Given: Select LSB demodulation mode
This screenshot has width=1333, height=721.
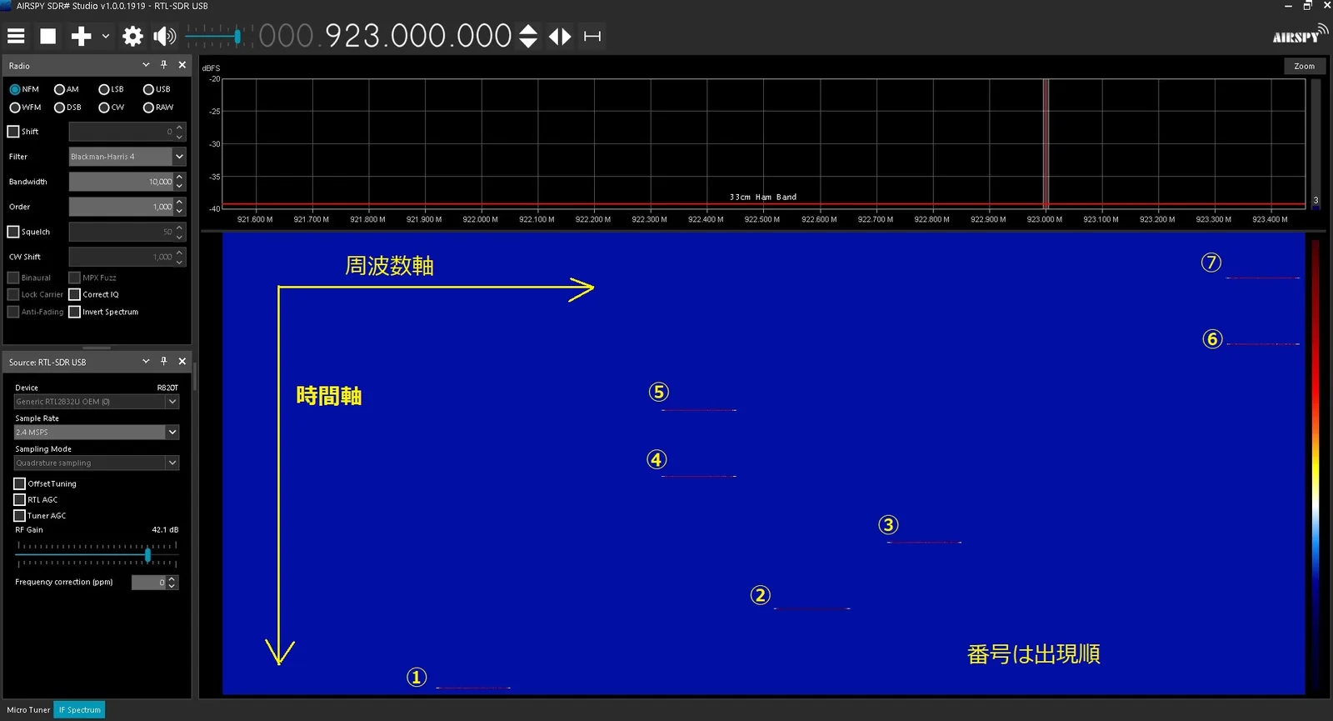Looking at the screenshot, I should [111, 89].
